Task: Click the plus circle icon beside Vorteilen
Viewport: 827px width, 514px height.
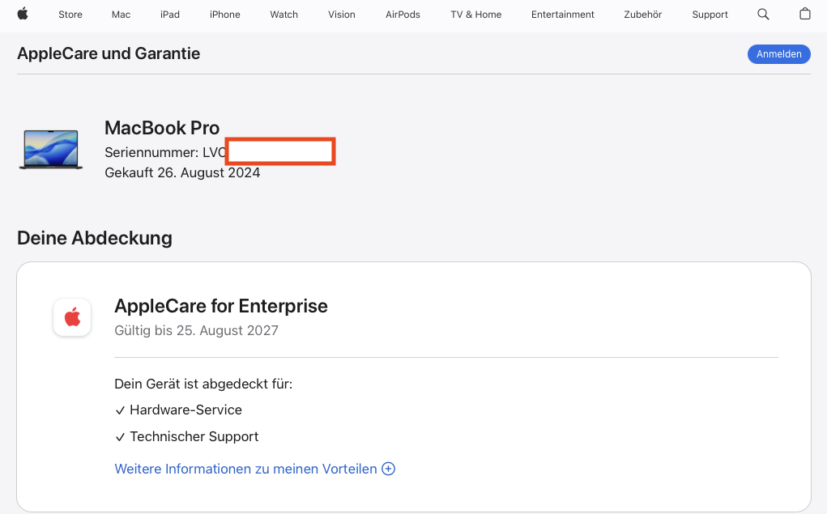Action: [x=389, y=469]
